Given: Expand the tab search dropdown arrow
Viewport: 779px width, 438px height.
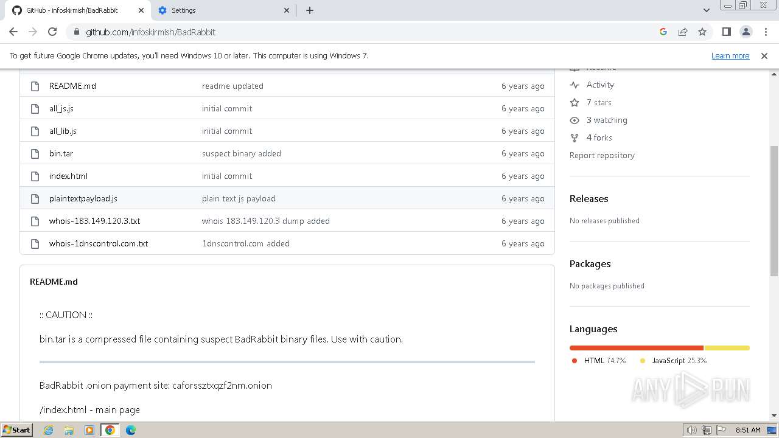Looking at the screenshot, I should coord(706,10).
